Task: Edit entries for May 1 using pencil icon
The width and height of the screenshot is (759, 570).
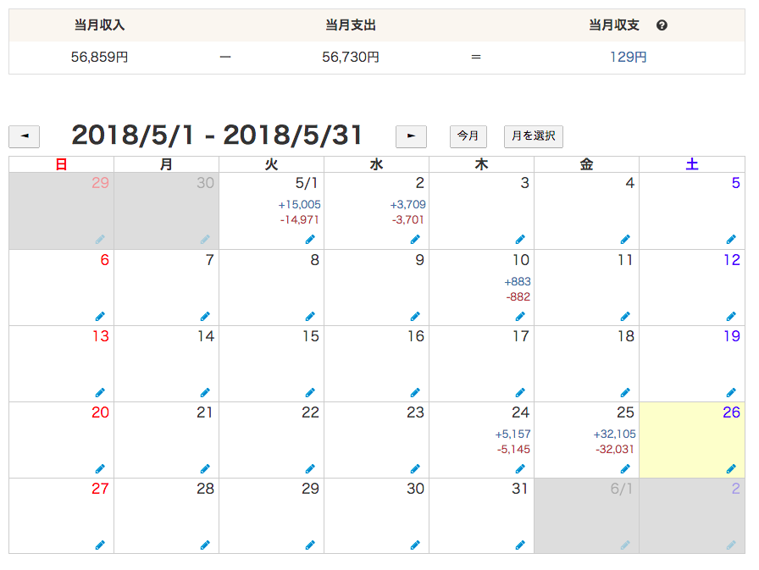Action: [x=310, y=239]
